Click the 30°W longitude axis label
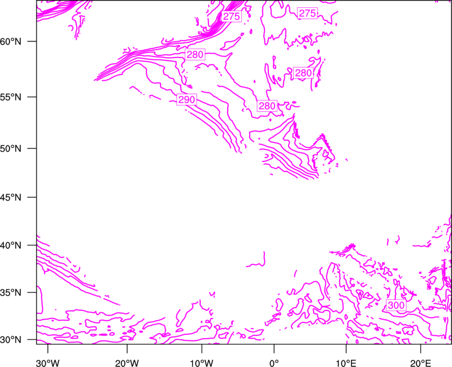 (x=47, y=363)
